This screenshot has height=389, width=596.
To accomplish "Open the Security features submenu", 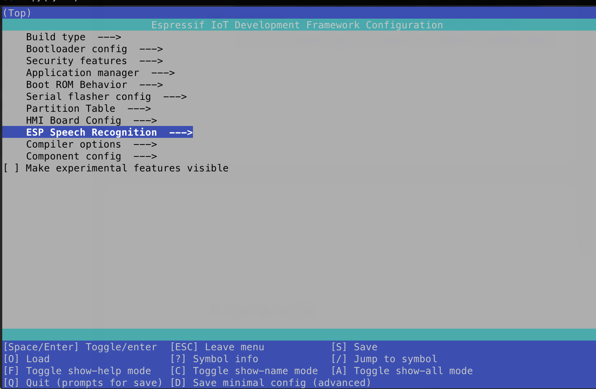I will pyautogui.click(x=94, y=61).
